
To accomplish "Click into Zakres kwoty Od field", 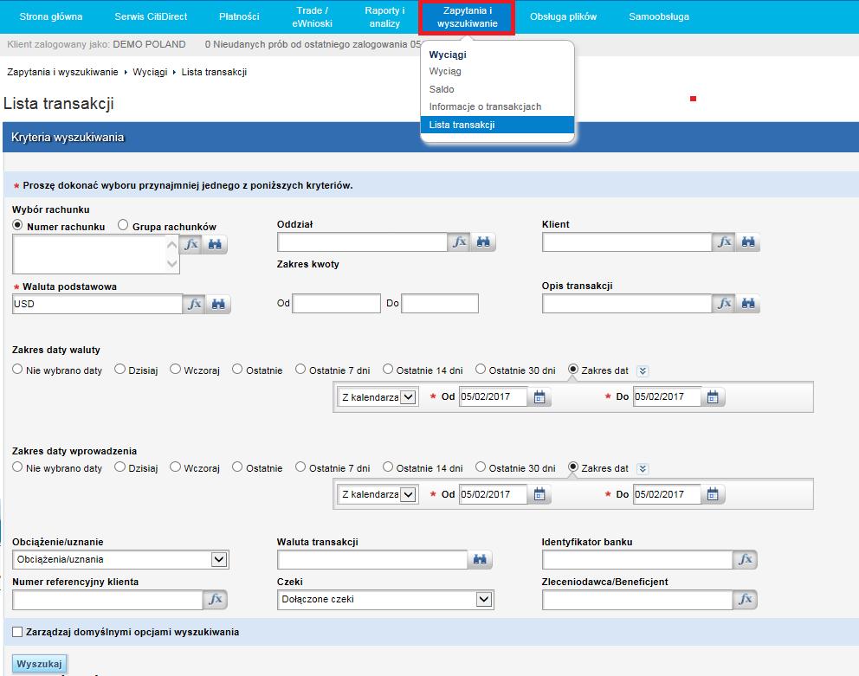I will (336, 304).
